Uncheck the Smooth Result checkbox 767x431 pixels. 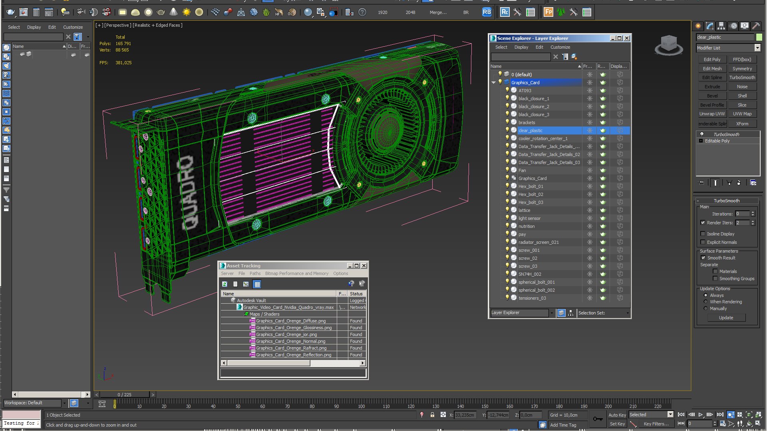703,258
